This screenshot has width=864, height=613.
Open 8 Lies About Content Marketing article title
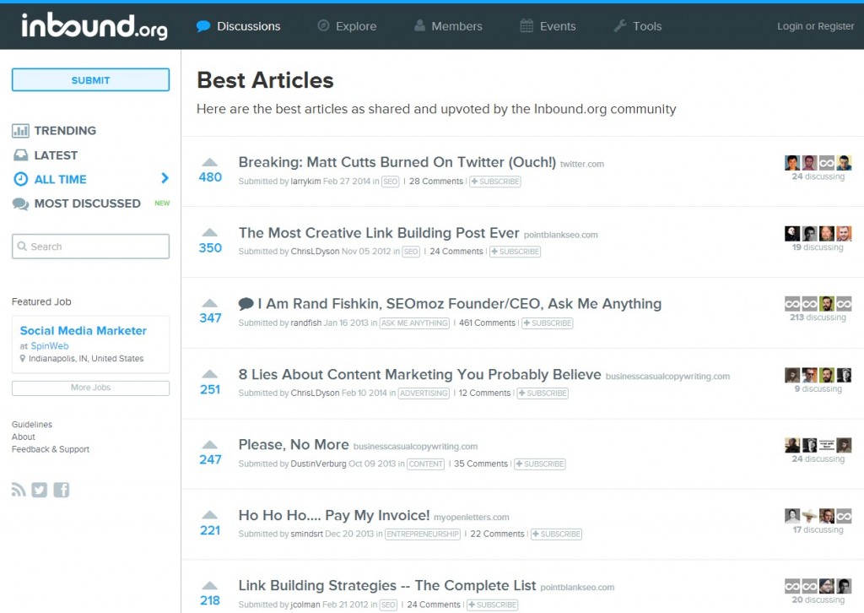pos(419,374)
